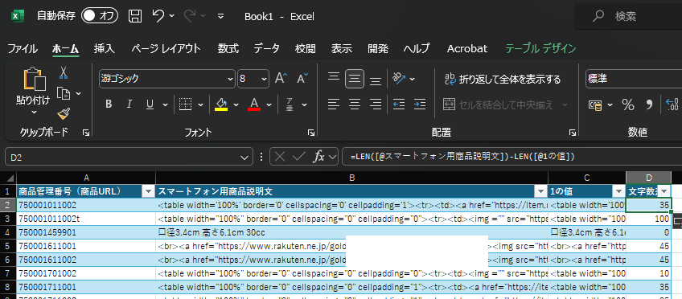The height and width of the screenshot is (299, 682).
Task: Open the 開発 tab
Action: coord(377,48)
